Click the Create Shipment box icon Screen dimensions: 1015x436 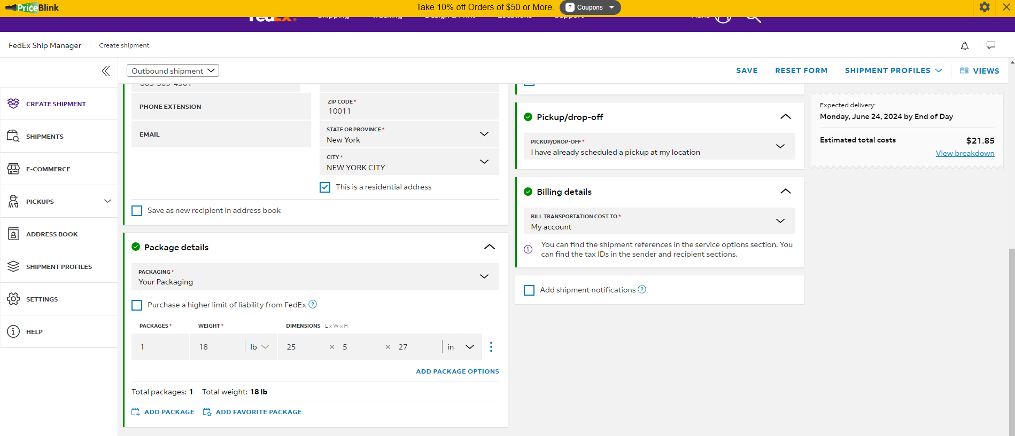[13, 104]
